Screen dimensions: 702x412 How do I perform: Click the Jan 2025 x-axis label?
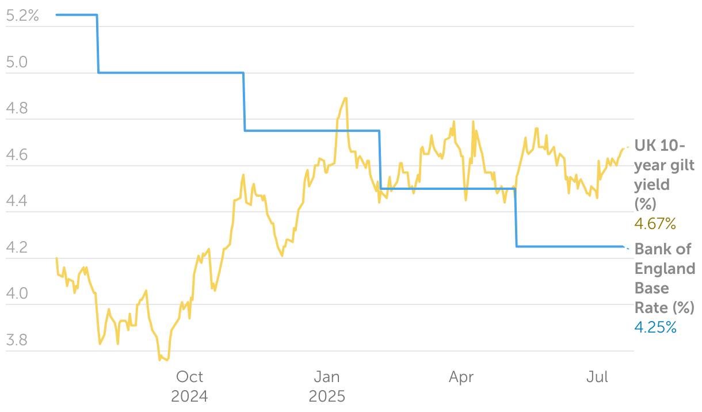coord(327,387)
